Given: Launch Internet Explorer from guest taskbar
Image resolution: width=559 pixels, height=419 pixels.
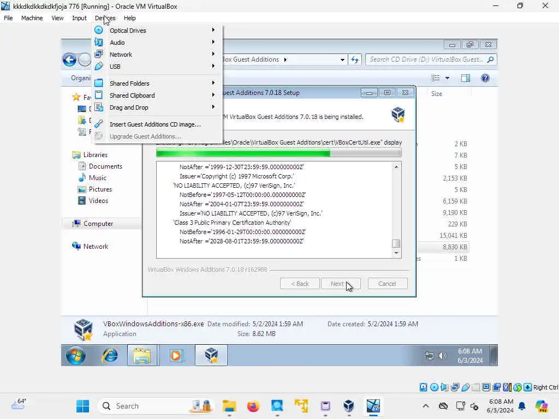Looking at the screenshot, I should pyautogui.click(x=110, y=355).
